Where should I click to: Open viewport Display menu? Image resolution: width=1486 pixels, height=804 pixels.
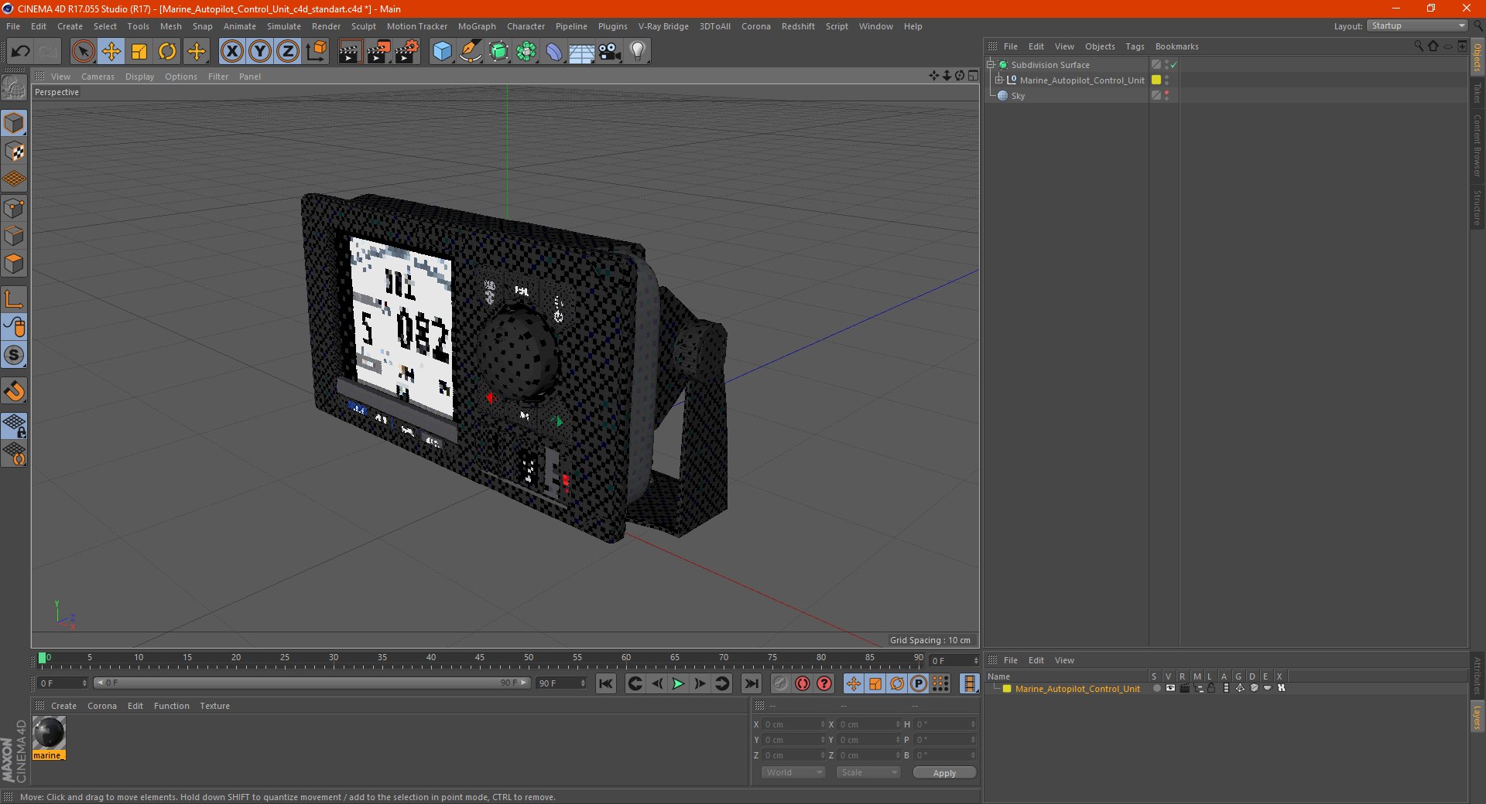click(139, 77)
